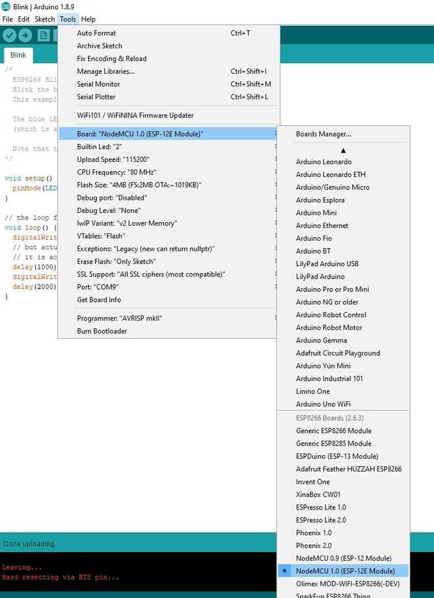434x598 pixels.
Task: Switch to the Blink sketch tab
Action: click(18, 55)
